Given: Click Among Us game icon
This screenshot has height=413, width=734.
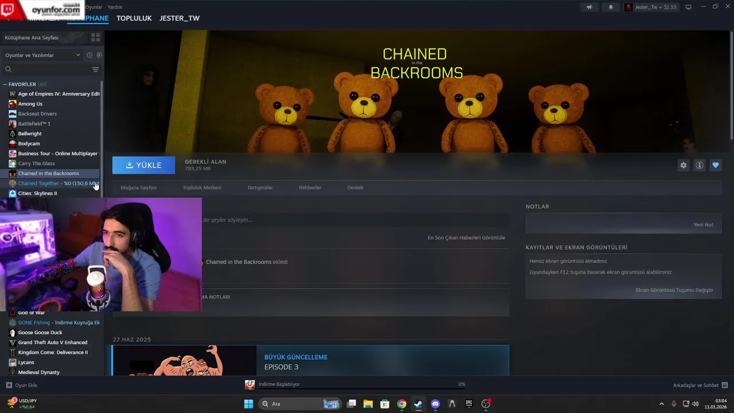Looking at the screenshot, I should tap(13, 104).
